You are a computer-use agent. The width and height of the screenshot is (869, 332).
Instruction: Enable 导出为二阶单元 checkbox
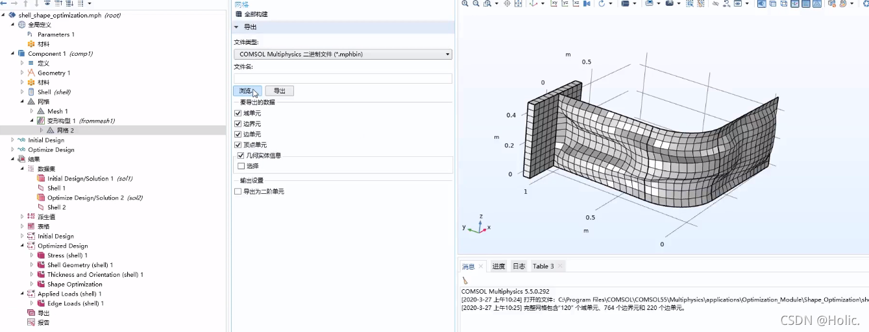coord(238,191)
